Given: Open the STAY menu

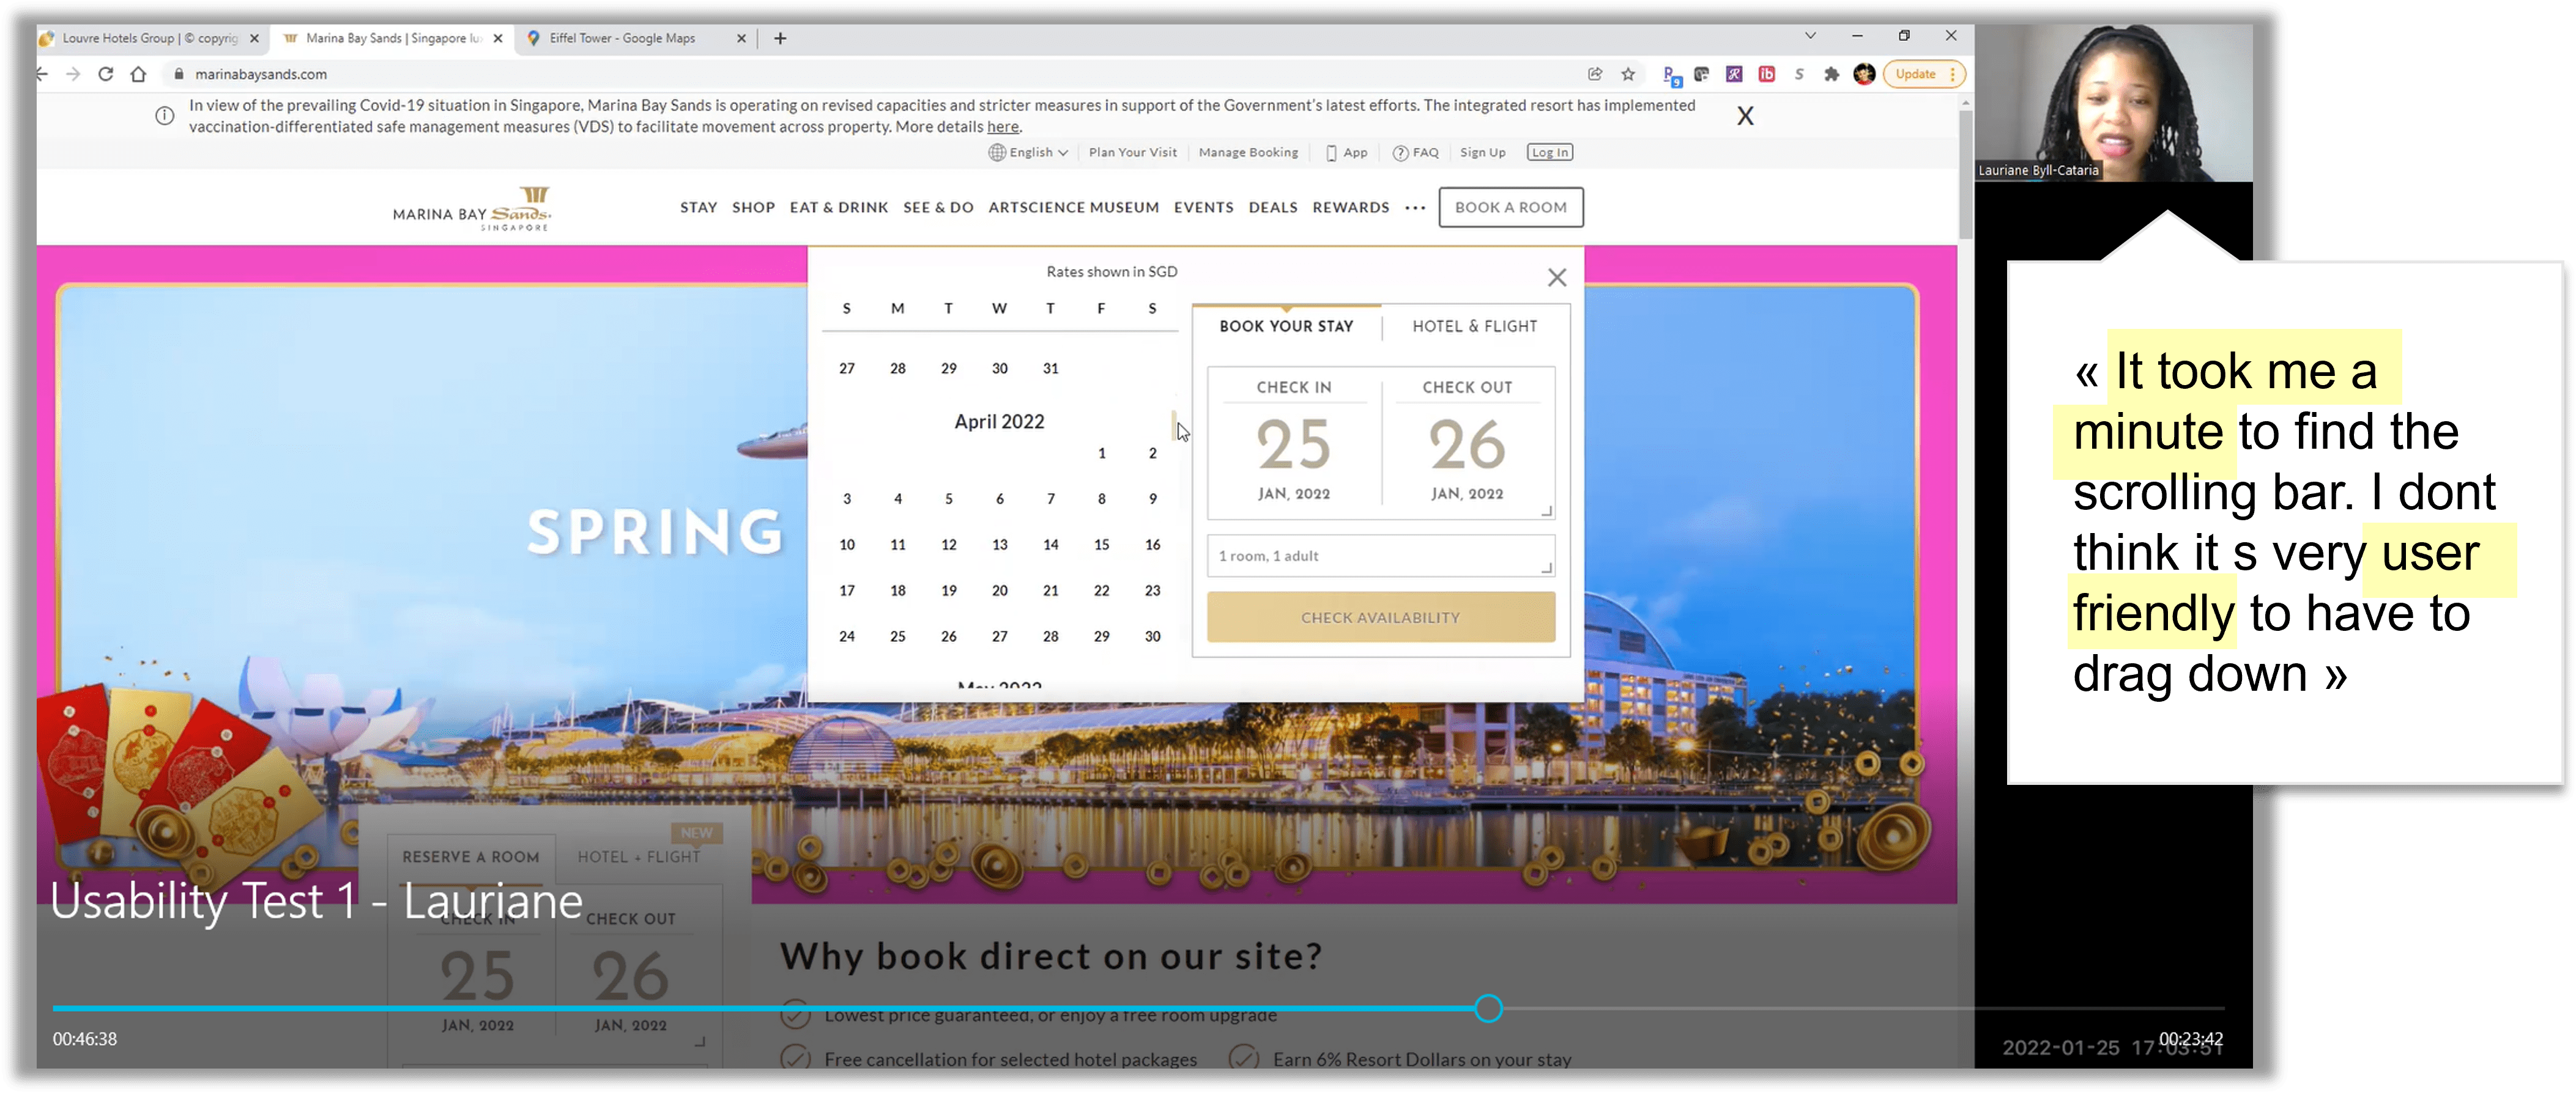Looking at the screenshot, I should 698,207.
